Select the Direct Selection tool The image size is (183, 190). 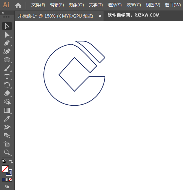pyautogui.click(x=7, y=35)
